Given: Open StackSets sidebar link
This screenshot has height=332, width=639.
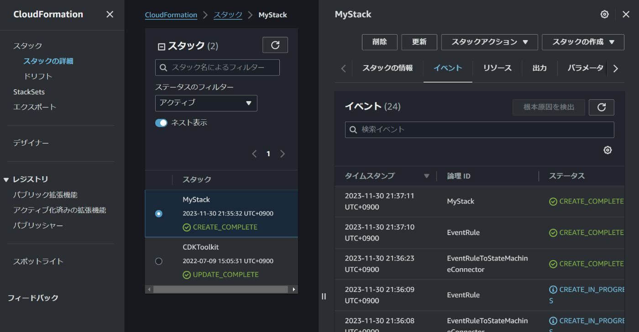Looking at the screenshot, I should coord(29,92).
